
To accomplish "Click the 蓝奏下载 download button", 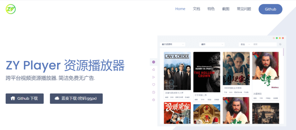I will [x=76, y=99].
